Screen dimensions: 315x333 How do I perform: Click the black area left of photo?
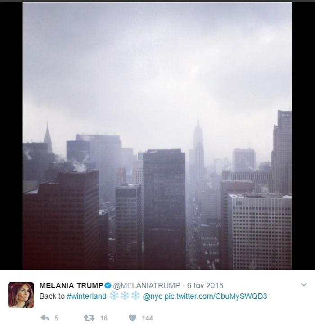point(11,136)
